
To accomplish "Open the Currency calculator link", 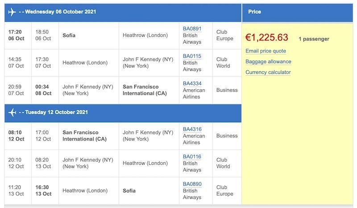I will (x=268, y=72).
